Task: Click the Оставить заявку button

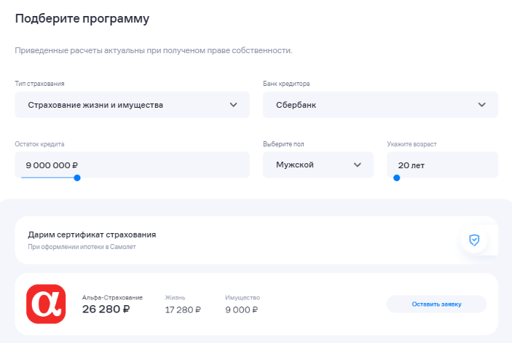Action: coord(436,304)
